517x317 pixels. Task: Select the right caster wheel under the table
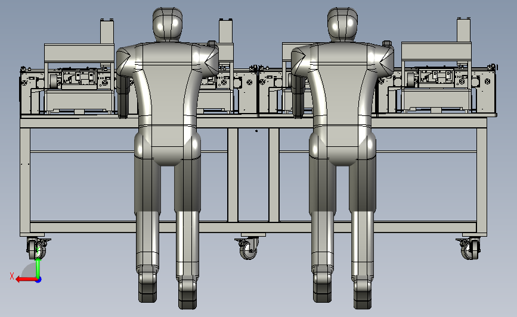469,248
